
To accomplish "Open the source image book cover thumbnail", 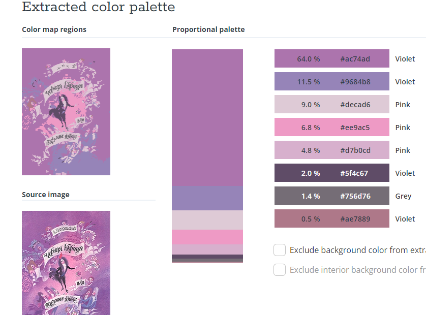I will pyautogui.click(x=66, y=263).
